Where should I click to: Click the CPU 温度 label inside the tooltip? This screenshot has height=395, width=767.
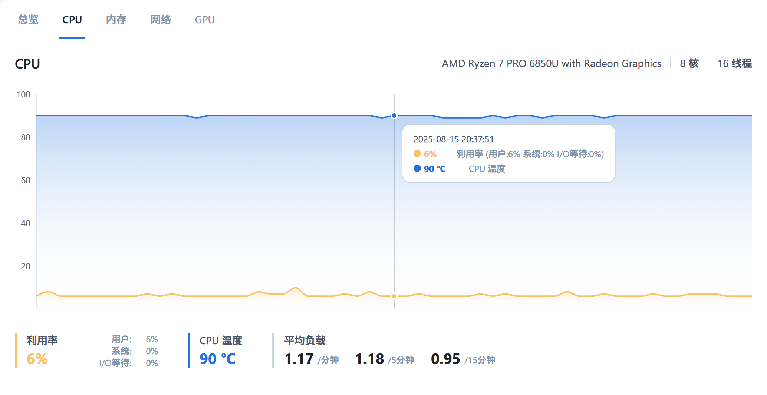(x=487, y=169)
